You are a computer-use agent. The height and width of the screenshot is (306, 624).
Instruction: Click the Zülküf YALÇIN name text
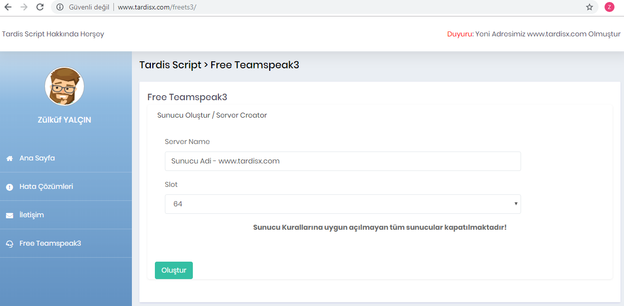(x=64, y=120)
